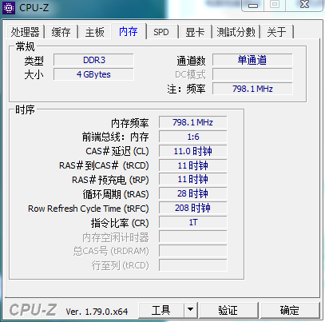This screenshot has width=325, height=322.
Task: Click the 循环周期 (tRAS) label
Action: coord(116,194)
